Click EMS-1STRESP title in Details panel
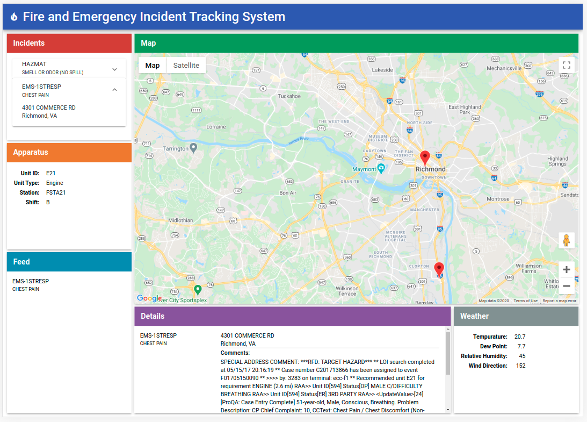The width and height of the screenshot is (587, 422). pyautogui.click(x=158, y=335)
